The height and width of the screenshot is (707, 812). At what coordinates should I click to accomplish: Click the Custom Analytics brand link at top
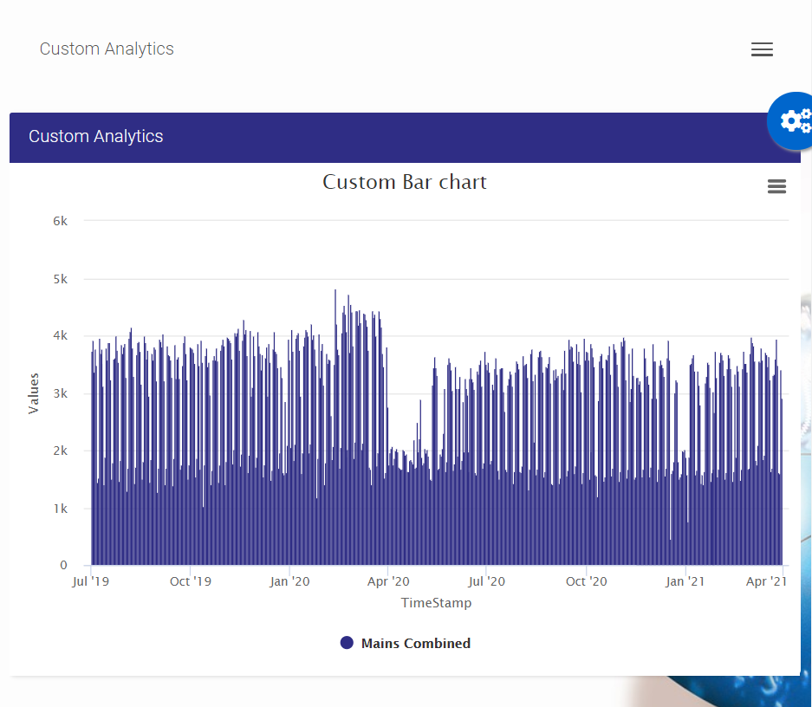107,49
